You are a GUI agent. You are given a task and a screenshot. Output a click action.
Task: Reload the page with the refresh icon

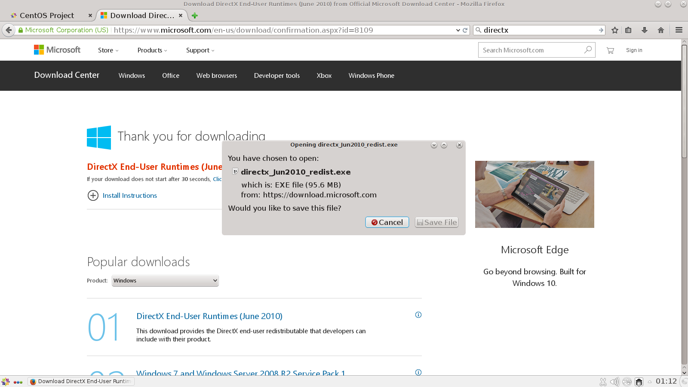[x=465, y=30]
